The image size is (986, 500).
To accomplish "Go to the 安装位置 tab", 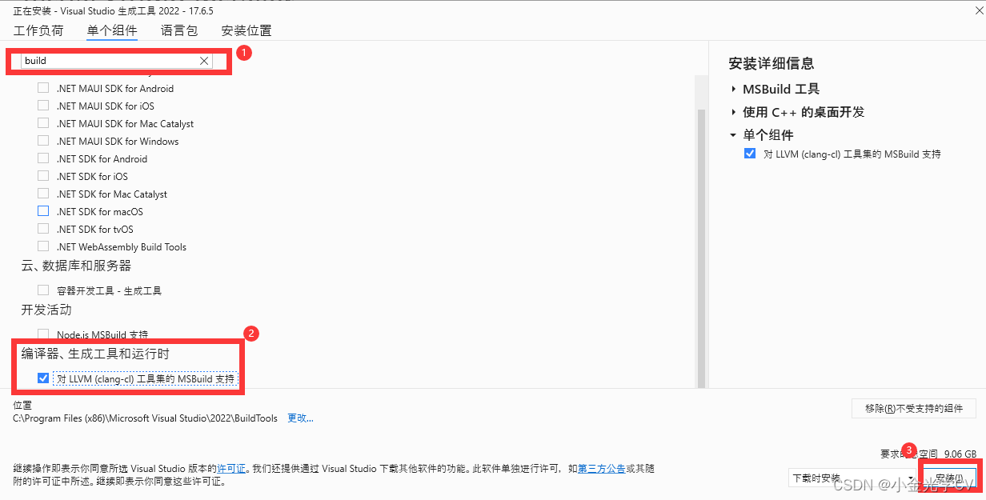I will tap(246, 30).
